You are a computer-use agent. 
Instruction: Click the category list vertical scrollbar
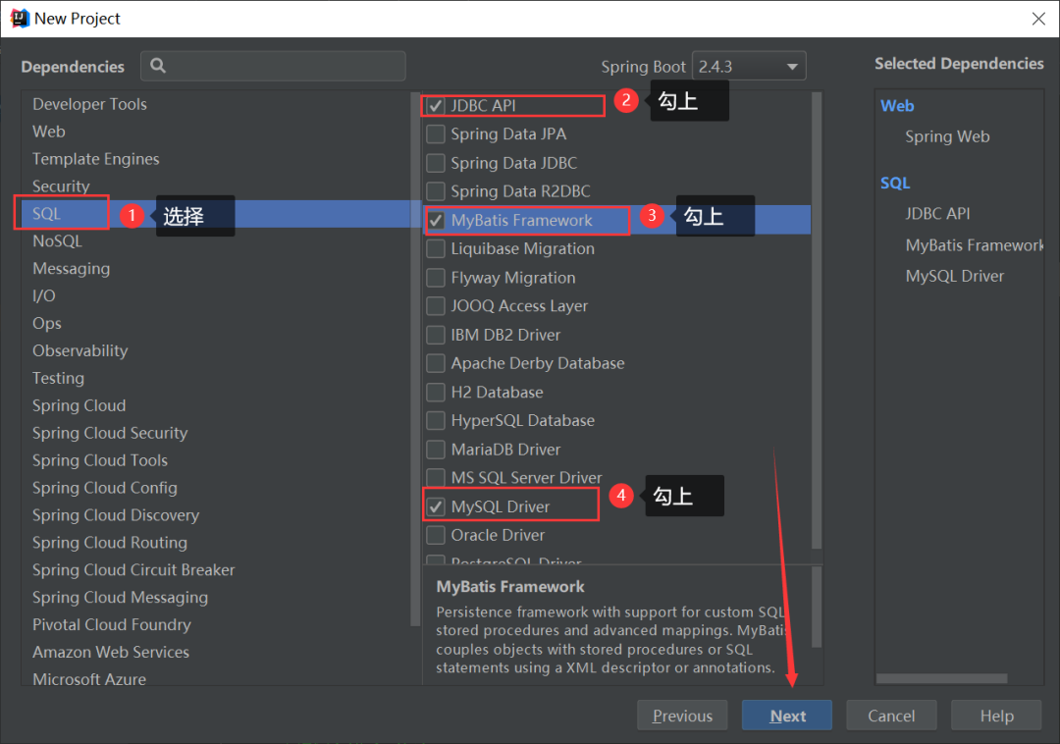pos(415,358)
